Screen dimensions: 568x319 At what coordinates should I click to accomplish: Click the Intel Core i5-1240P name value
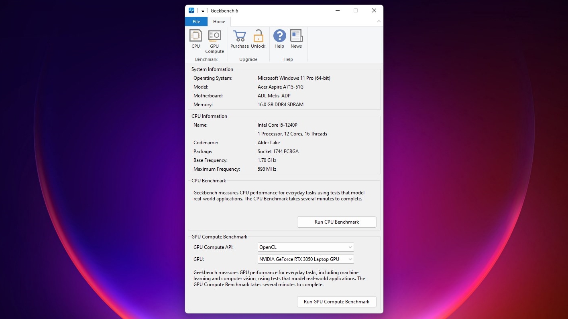(x=277, y=125)
